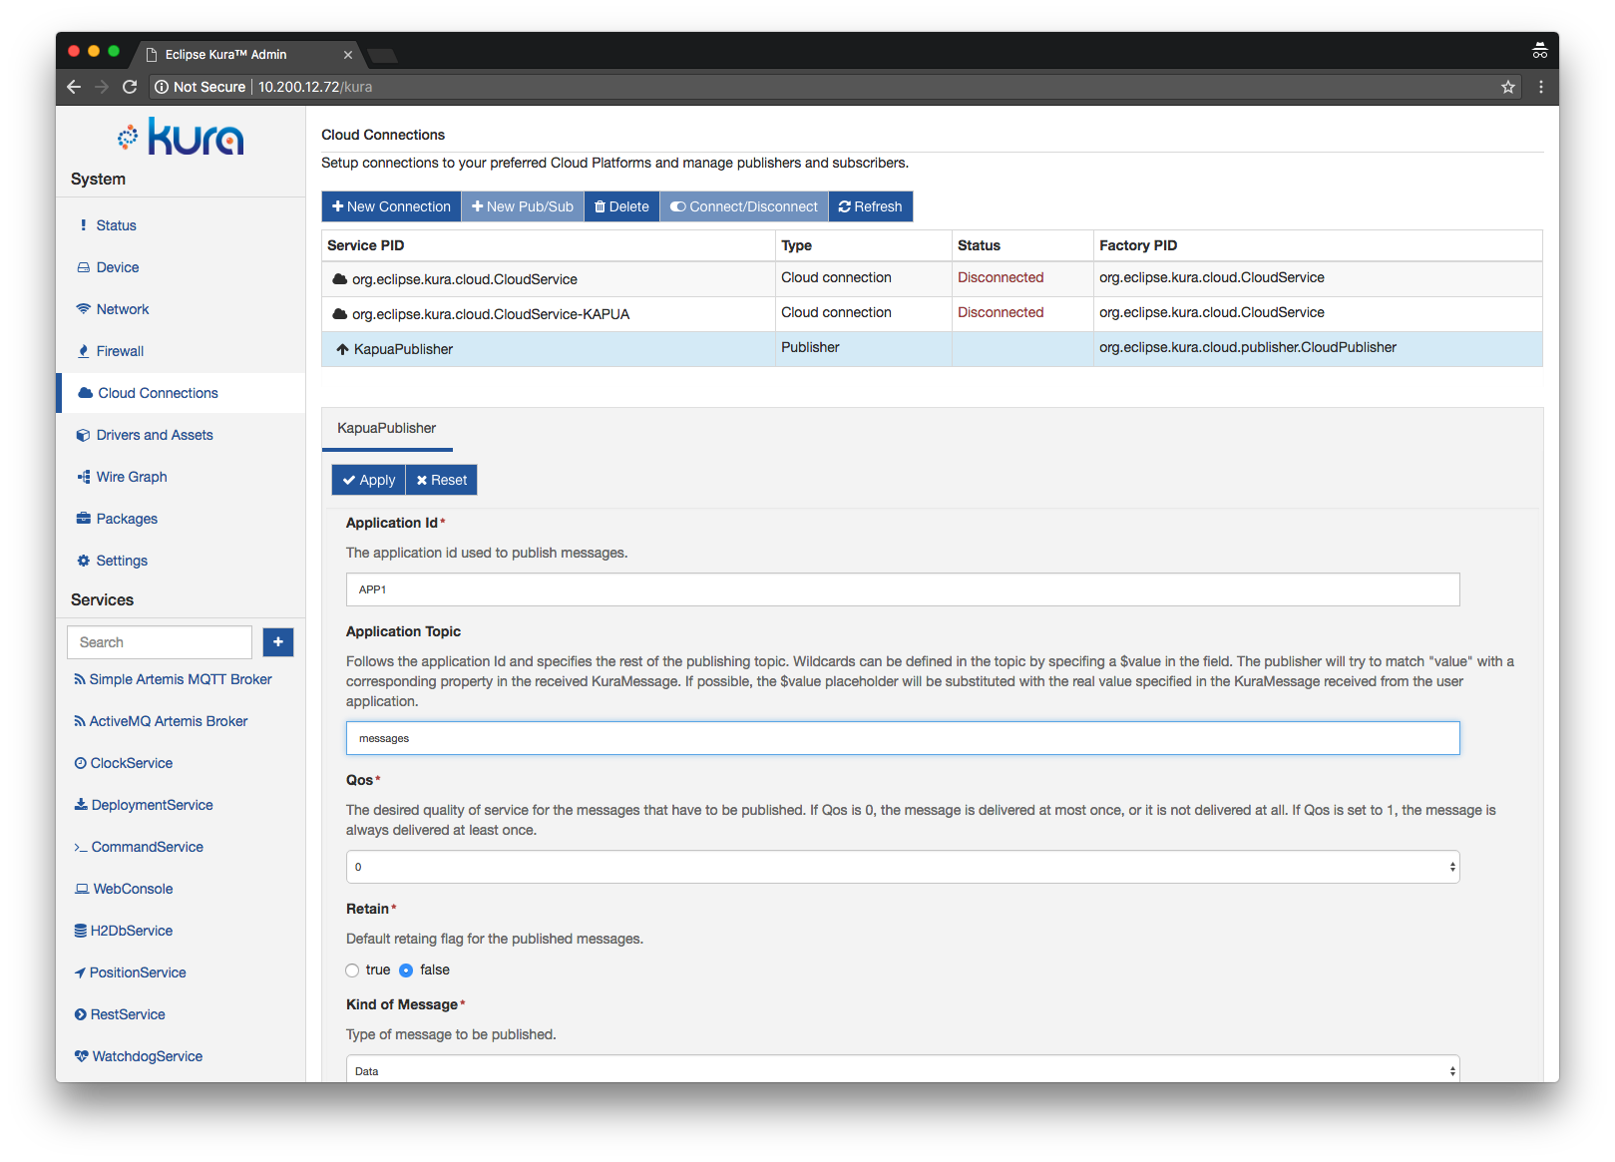The image size is (1615, 1162).
Task: Click Simple Artemis MQTT Broker feed icon
Action: coord(80,679)
